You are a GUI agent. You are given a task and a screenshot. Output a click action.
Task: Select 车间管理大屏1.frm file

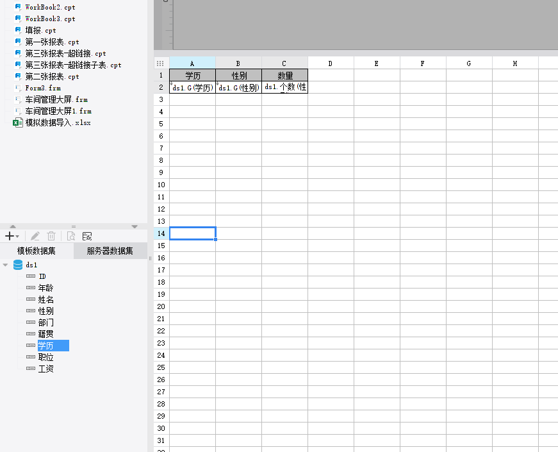click(58, 111)
